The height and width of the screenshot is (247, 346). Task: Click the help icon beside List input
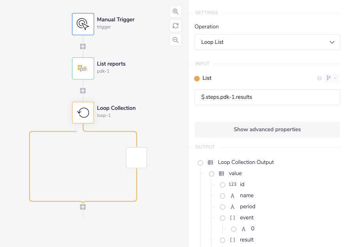[x=319, y=78]
